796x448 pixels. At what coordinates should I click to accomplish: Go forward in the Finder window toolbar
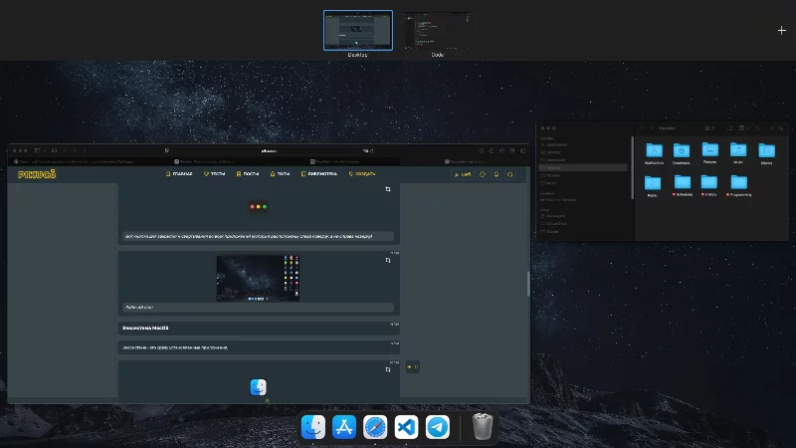click(653, 128)
